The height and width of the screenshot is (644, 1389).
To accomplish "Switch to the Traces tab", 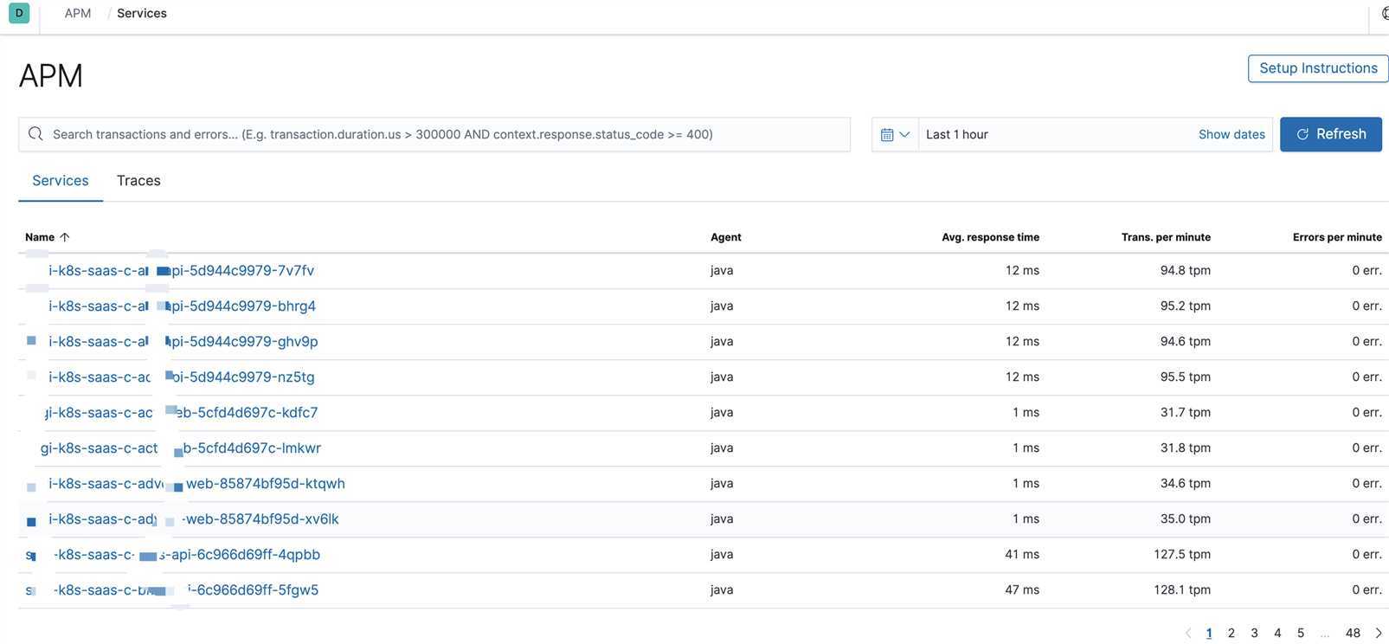I will coord(138,181).
